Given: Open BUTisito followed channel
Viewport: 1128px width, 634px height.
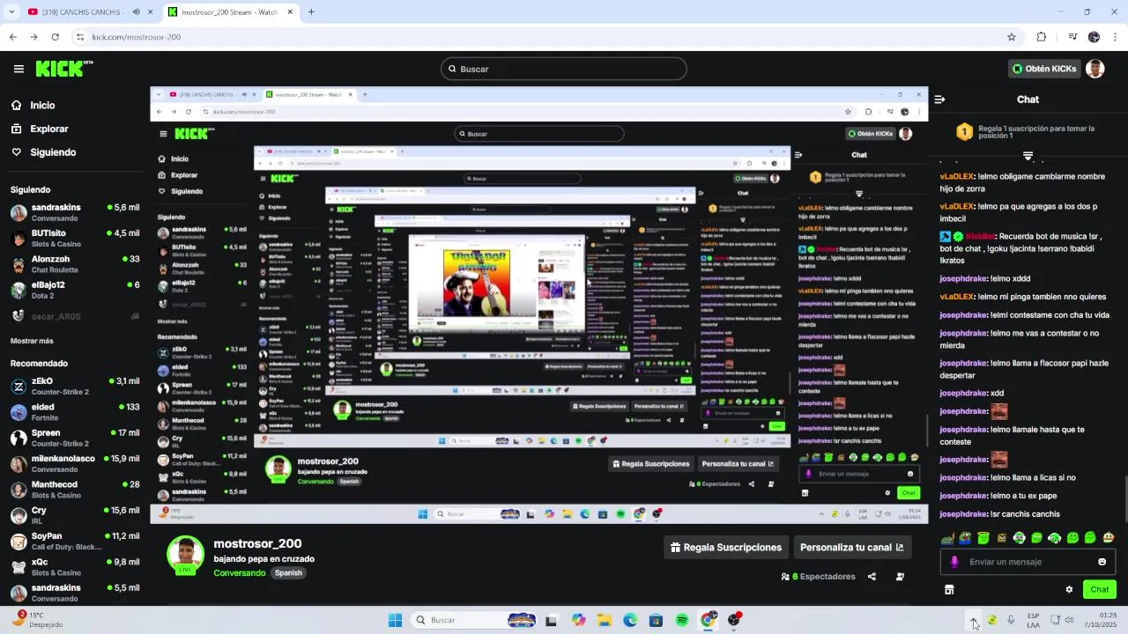Looking at the screenshot, I should [x=75, y=239].
